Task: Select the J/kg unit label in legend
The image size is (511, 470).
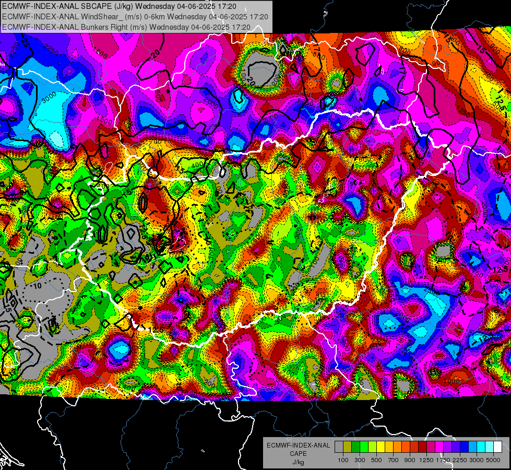Action: [x=298, y=462]
